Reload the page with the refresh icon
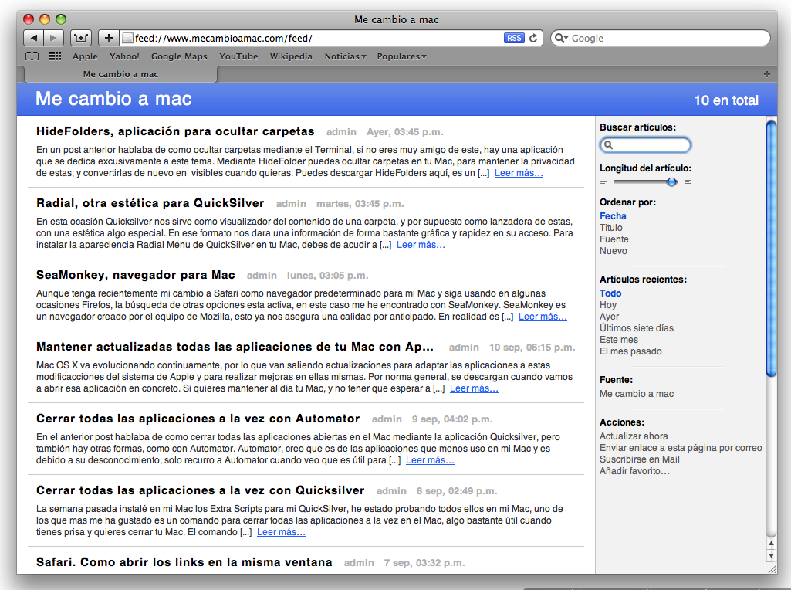Viewport: 791px width, 590px height. point(533,38)
